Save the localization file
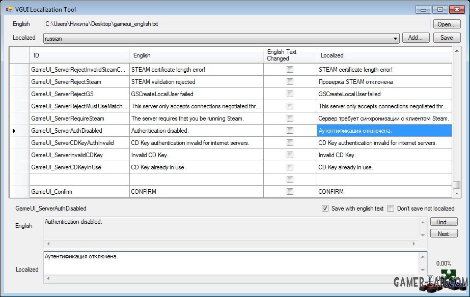 pos(447,38)
